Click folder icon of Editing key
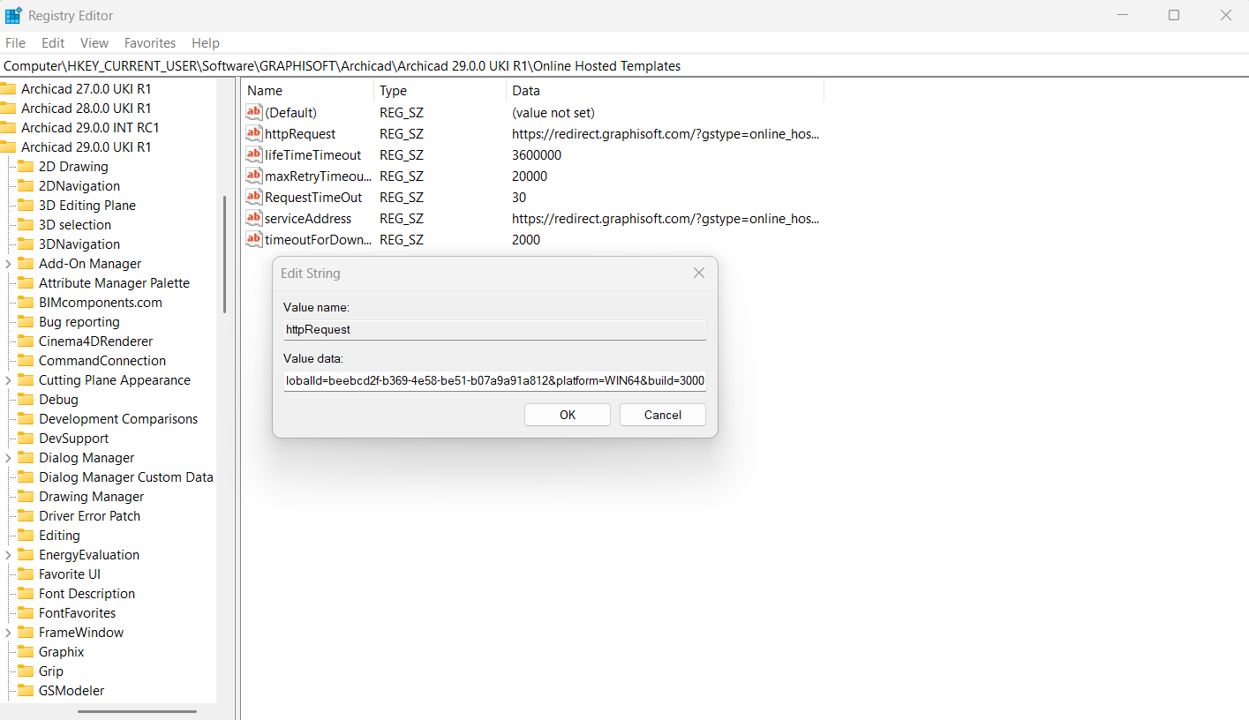This screenshot has height=720, width=1249. pyautogui.click(x=26, y=535)
